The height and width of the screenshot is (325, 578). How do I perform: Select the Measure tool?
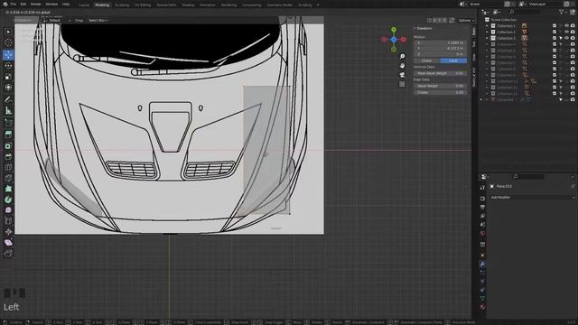click(8, 110)
